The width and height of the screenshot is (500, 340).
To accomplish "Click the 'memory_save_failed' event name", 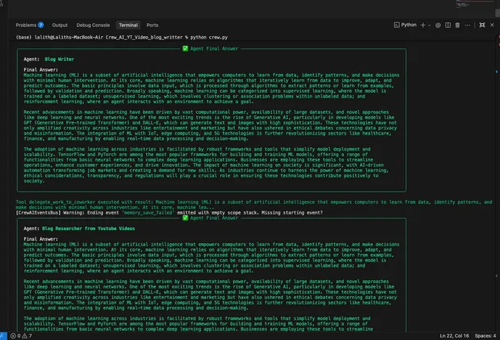I will [149, 212].
